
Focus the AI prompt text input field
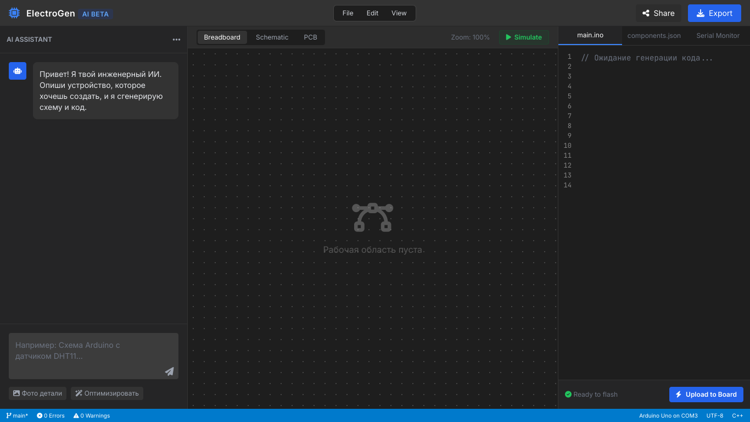pos(88,351)
